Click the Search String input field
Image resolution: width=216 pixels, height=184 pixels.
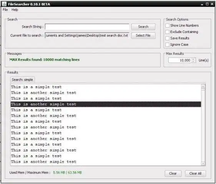[87, 27]
